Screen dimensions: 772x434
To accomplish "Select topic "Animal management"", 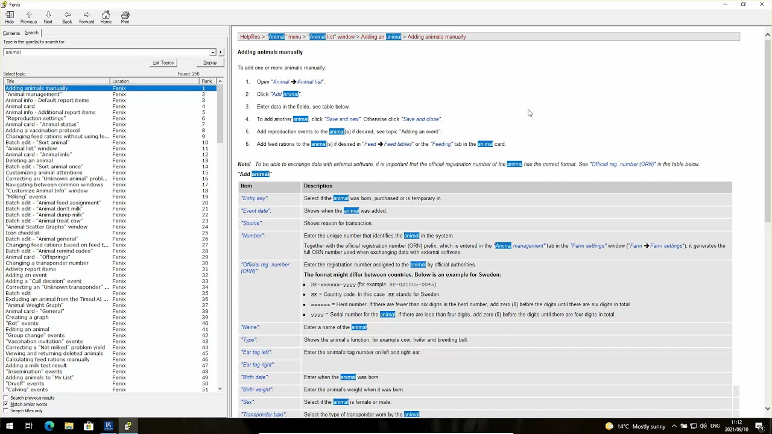I will [x=33, y=94].
